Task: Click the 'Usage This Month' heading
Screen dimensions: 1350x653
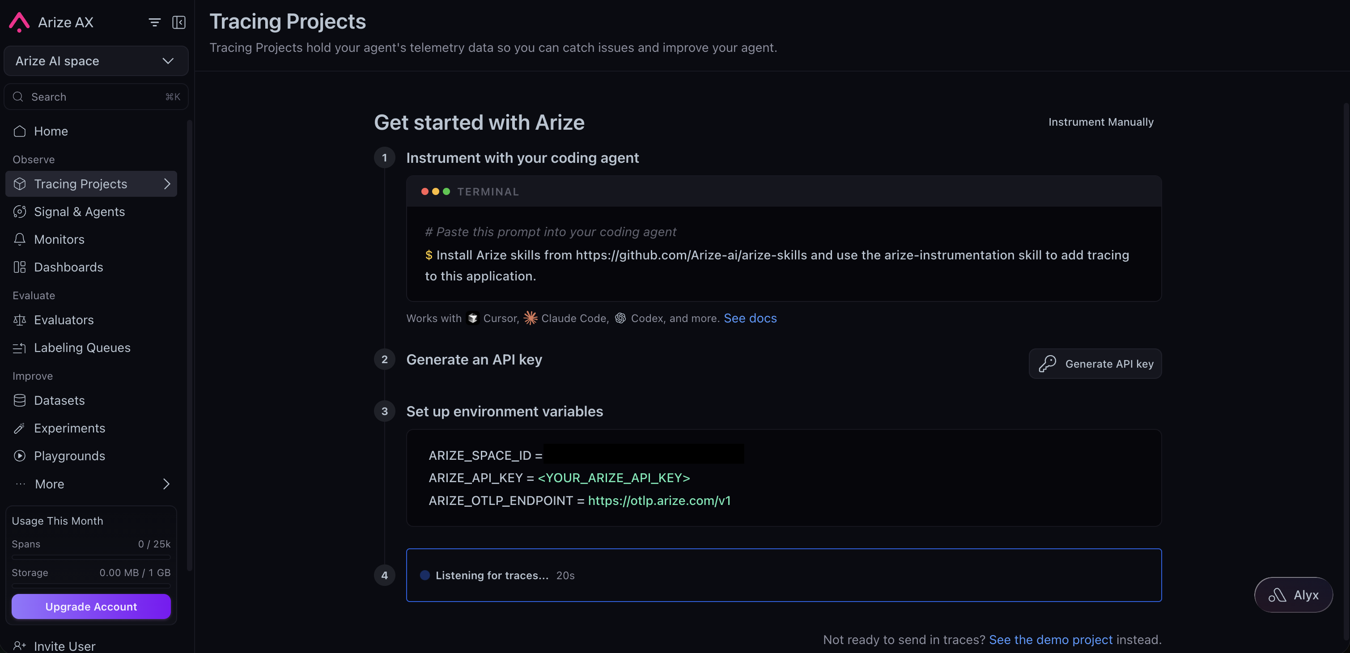Action: click(x=58, y=521)
